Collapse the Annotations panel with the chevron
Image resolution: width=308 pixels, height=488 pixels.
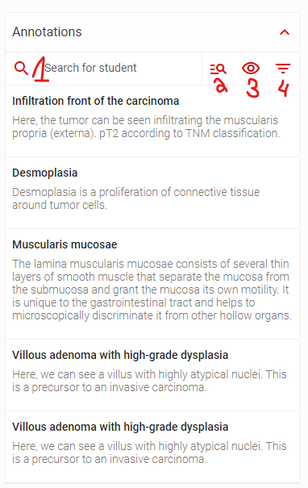click(x=285, y=32)
